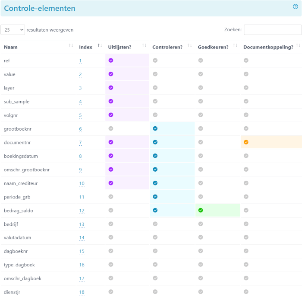
Task: Sort table by the Naam column arrows
Action: pos(71,45)
